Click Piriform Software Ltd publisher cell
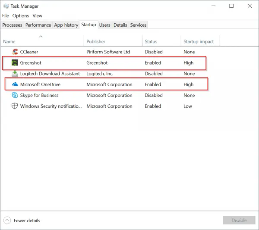259x230 pixels. 108,52
